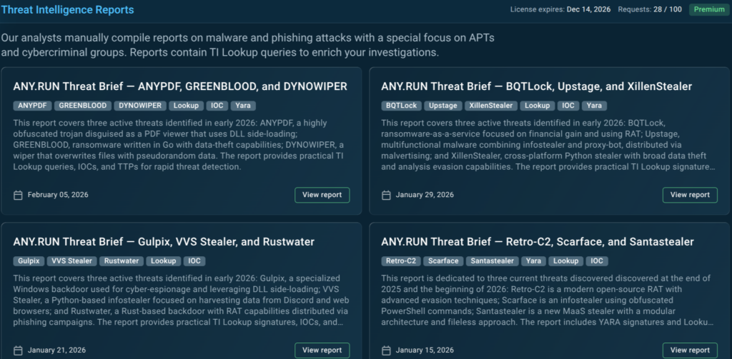Click calendar icon beside January 15, 2026

pos(387,350)
